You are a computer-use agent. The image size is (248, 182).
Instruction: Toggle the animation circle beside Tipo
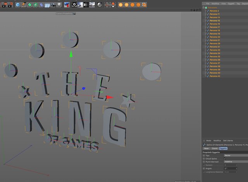click(x=204, y=155)
